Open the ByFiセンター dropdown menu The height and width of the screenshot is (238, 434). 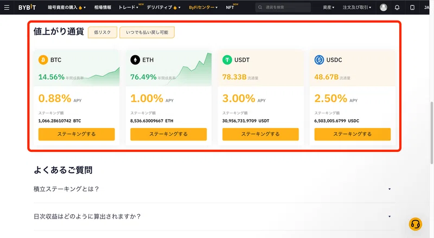(203, 8)
